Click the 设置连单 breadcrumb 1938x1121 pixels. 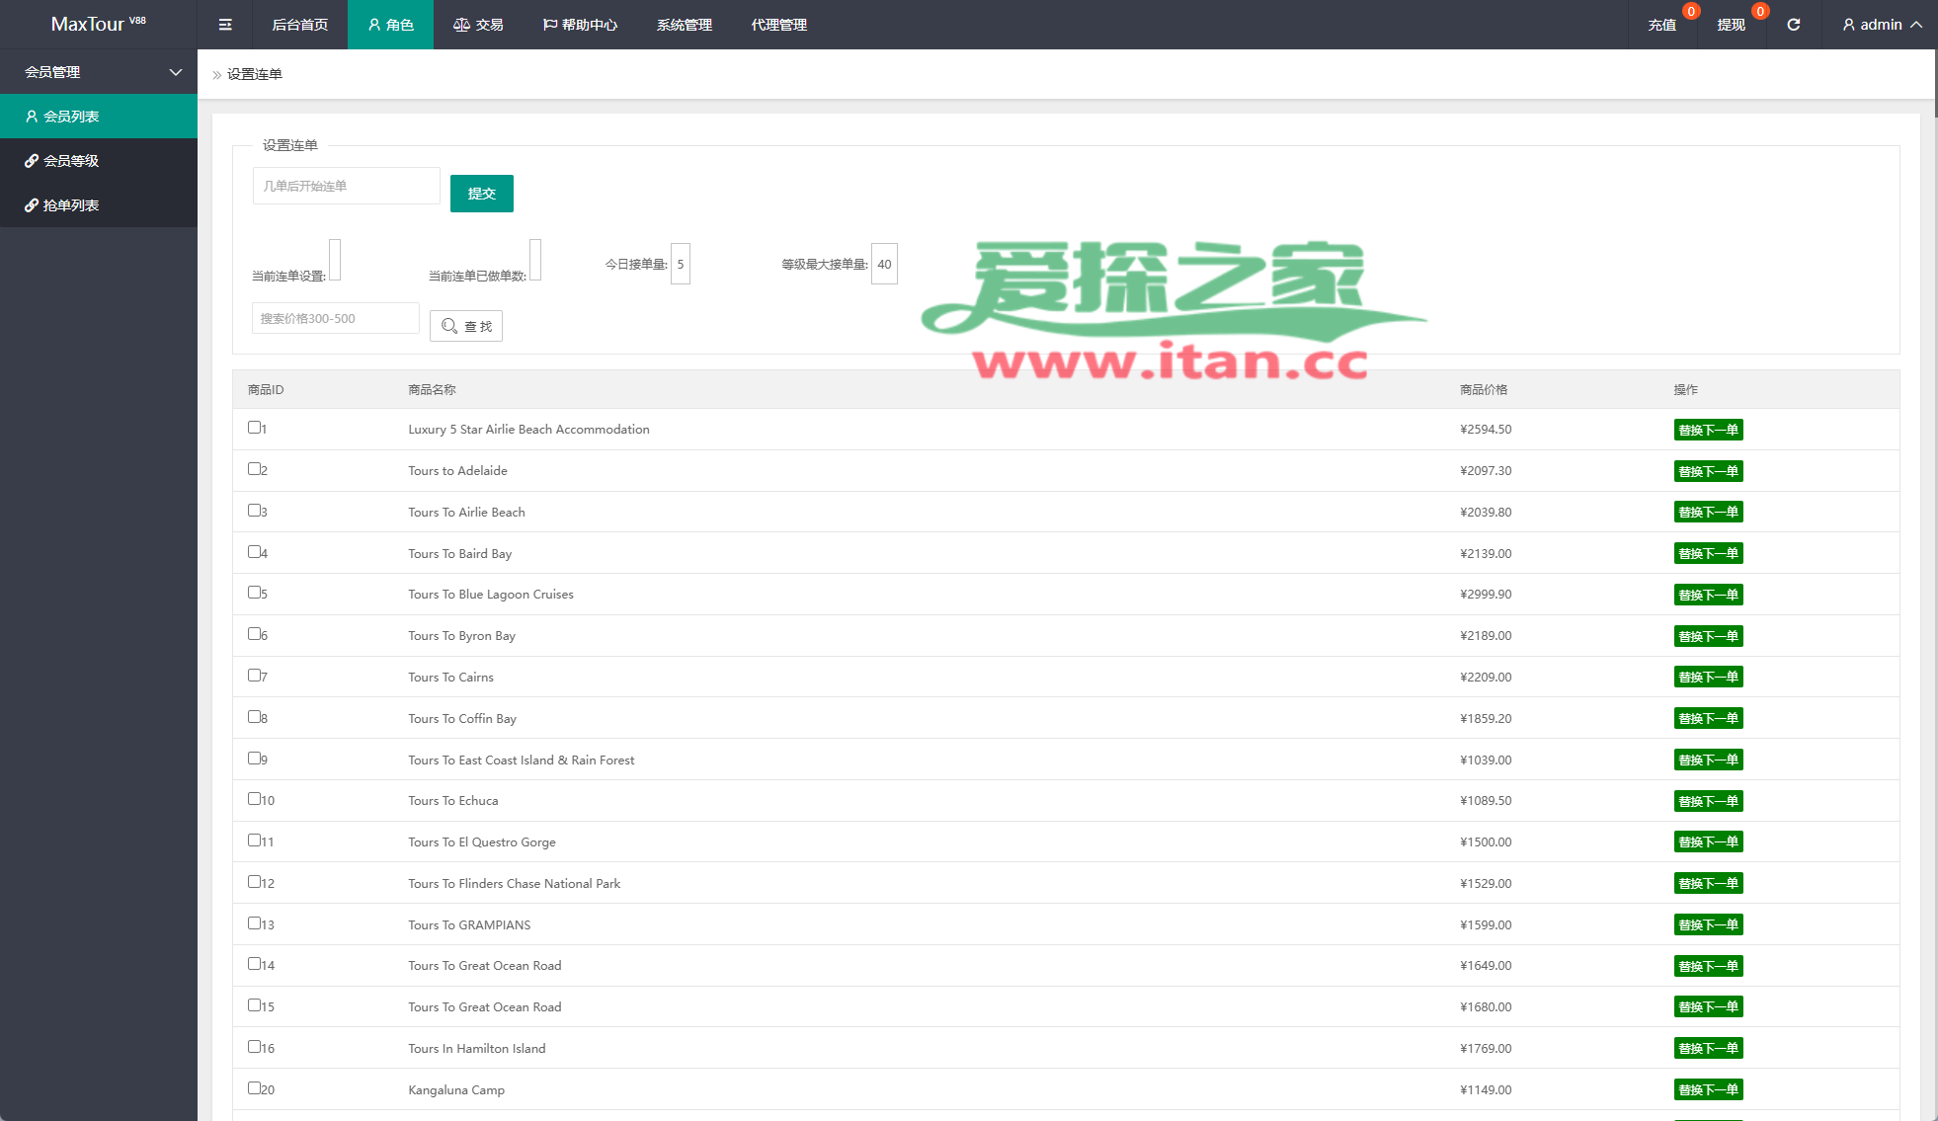(x=255, y=74)
